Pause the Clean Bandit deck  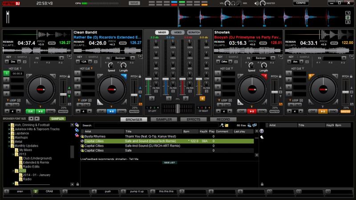(x=112, y=112)
